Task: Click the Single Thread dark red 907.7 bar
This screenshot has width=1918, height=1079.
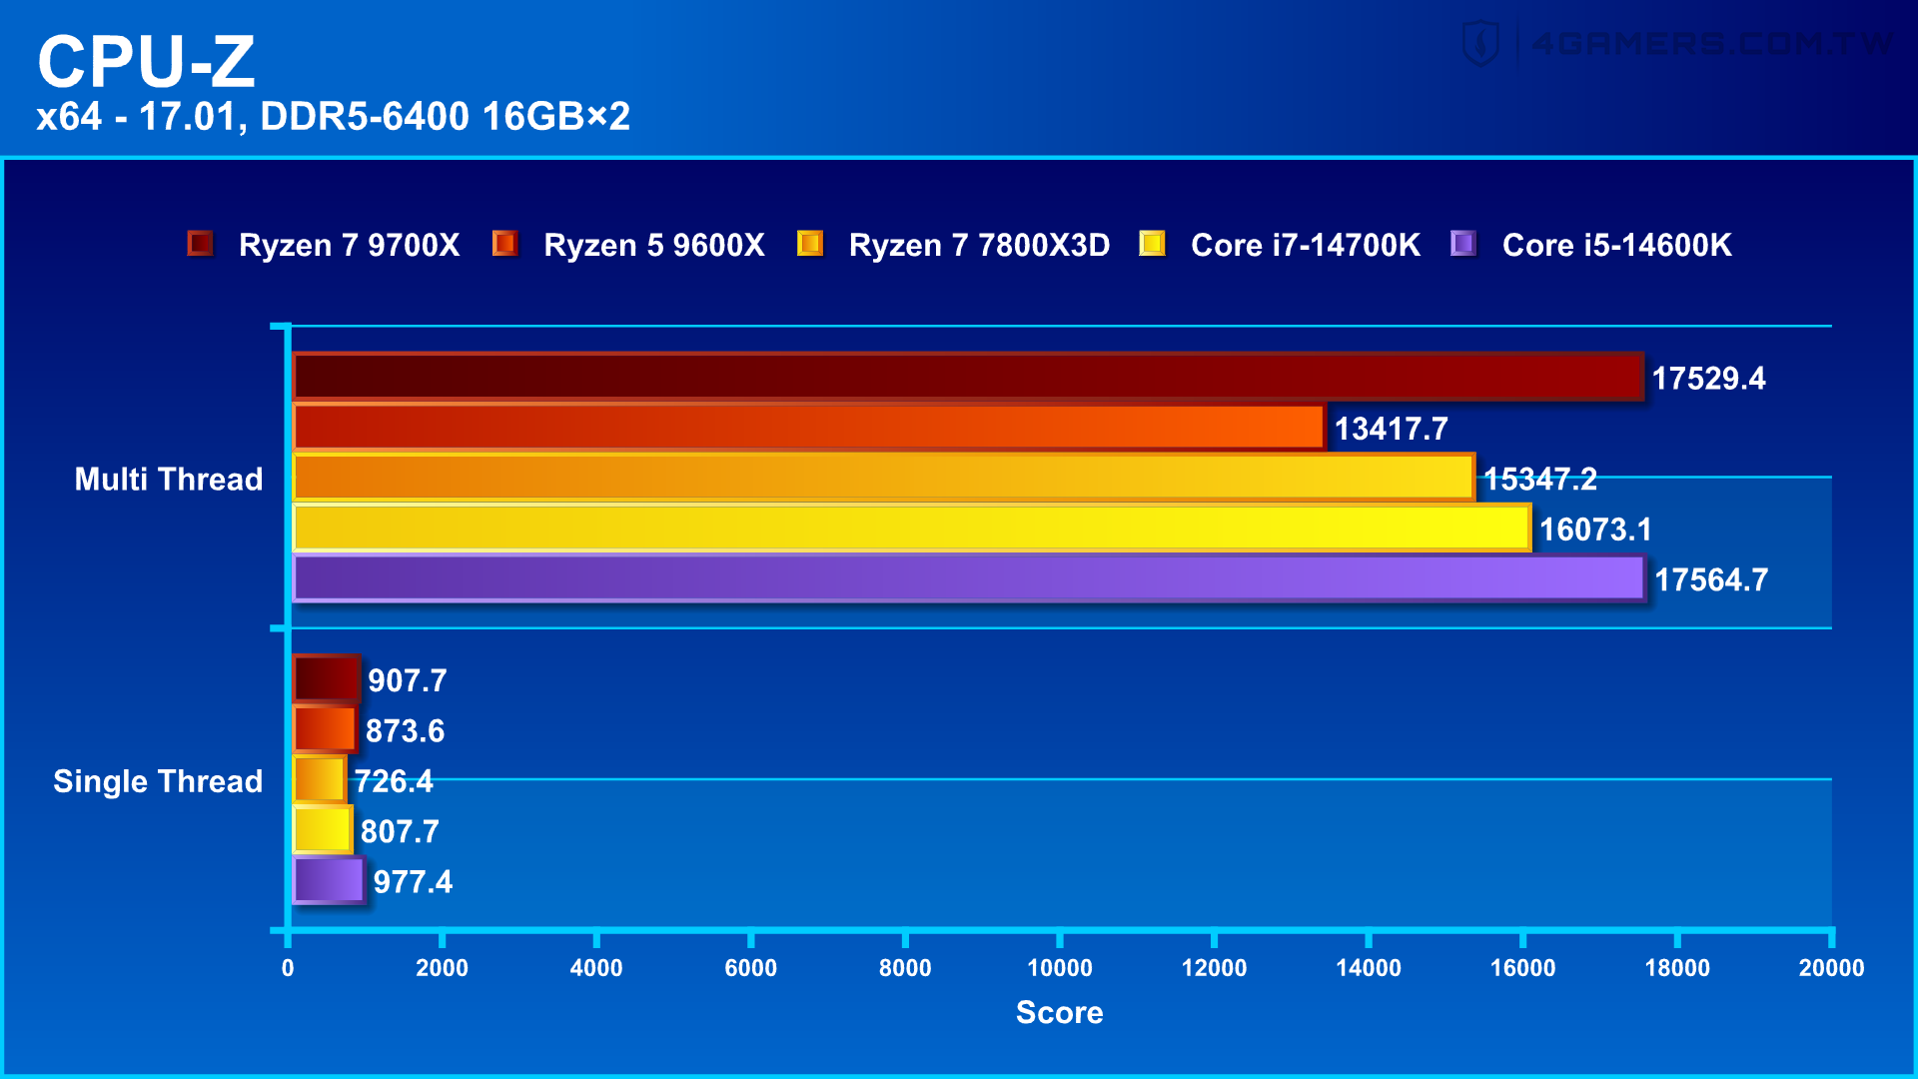Action: (x=326, y=678)
